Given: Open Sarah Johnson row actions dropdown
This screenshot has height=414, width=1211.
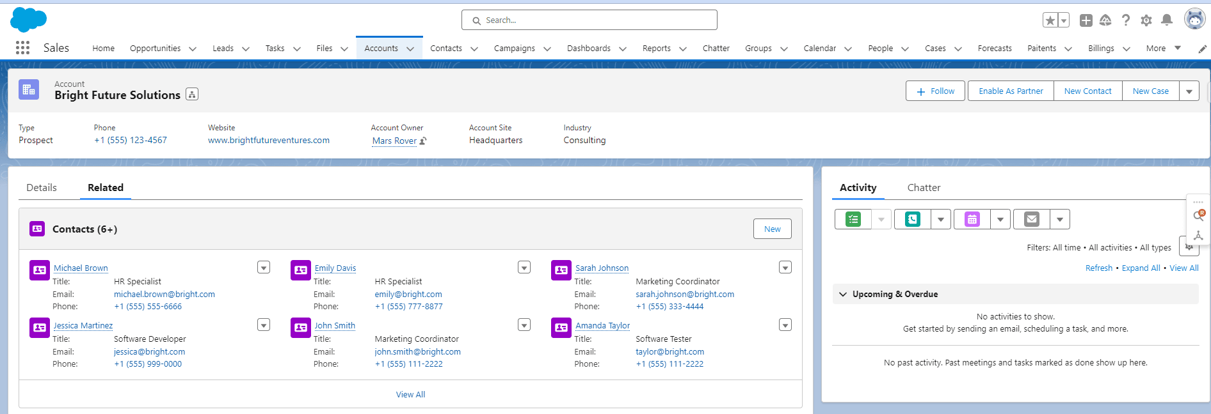Looking at the screenshot, I should (x=785, y=267).
